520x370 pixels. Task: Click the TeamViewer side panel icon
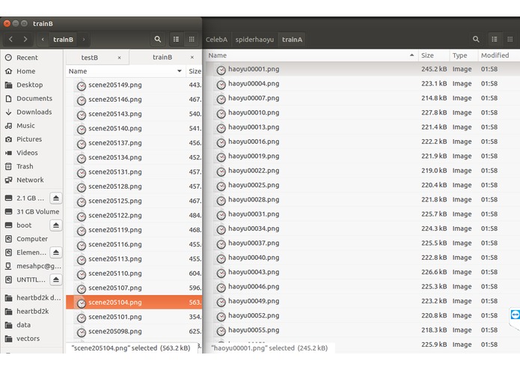tap(515, 315)
